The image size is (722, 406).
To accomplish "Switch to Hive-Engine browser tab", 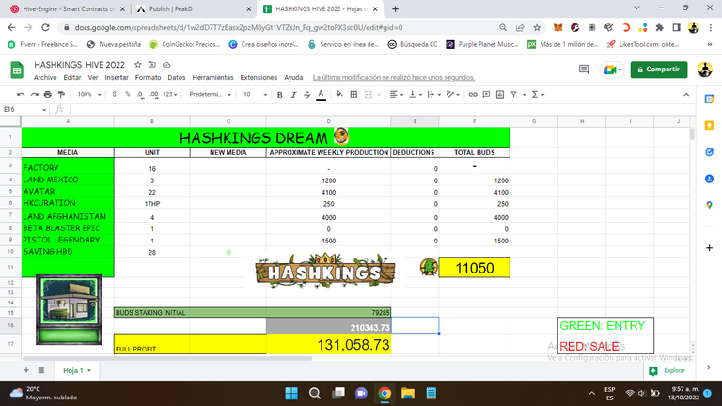I will coord(67,8).
